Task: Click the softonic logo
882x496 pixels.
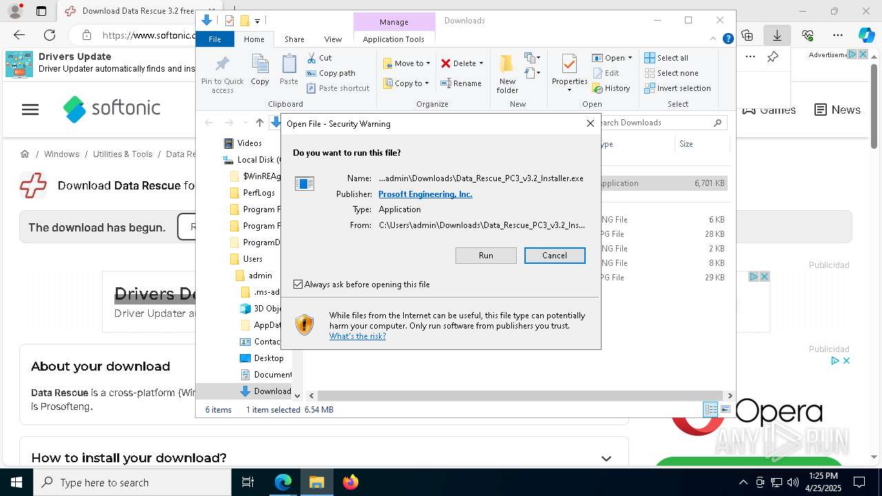Action: pyautogui.click(x=112, y=109)
